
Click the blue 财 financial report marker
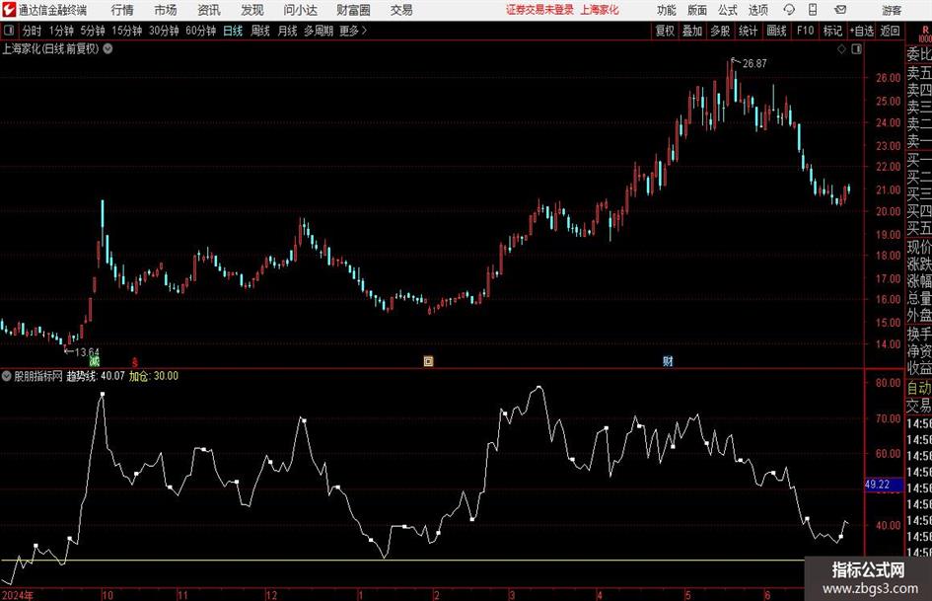click(x=668, y=361)
